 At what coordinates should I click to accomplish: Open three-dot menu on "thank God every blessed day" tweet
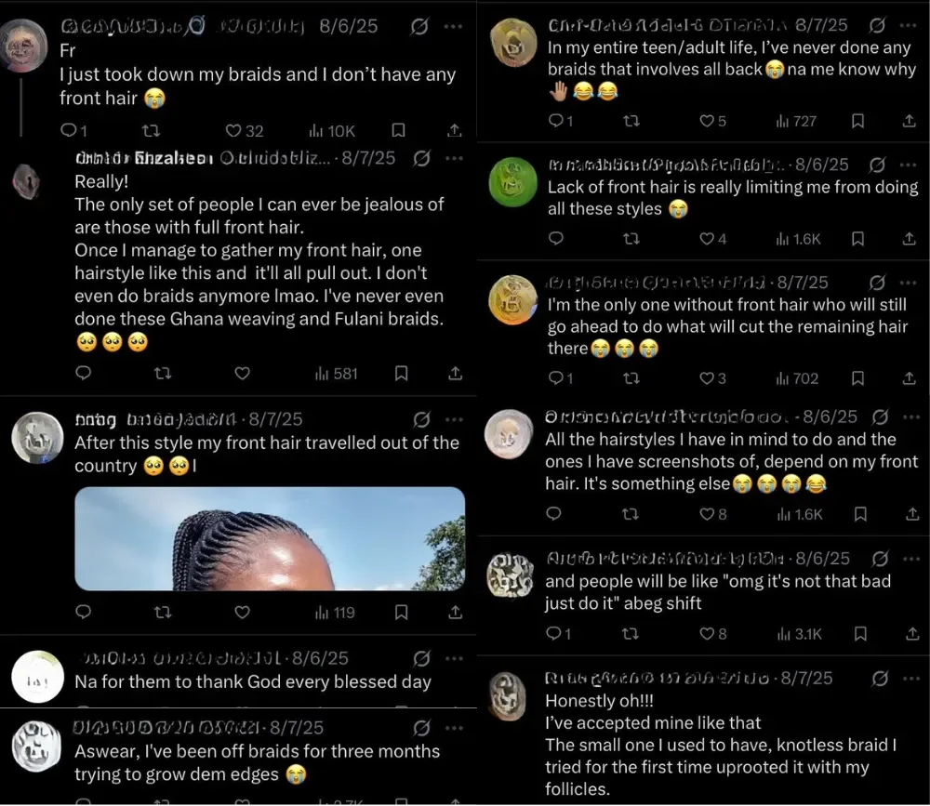point(454,658)
